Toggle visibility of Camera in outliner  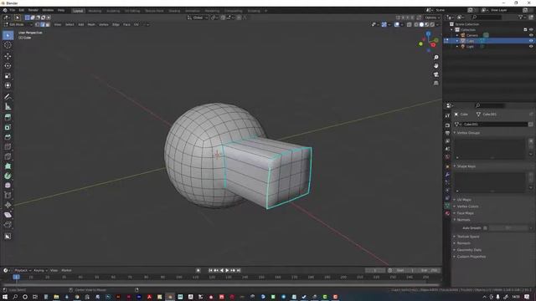[x=531, y=35]
